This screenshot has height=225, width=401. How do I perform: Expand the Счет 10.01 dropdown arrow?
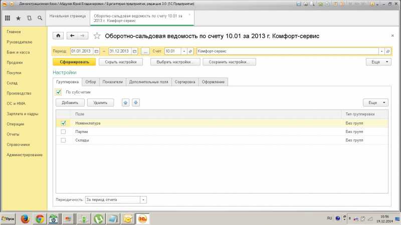click(184, 51)
